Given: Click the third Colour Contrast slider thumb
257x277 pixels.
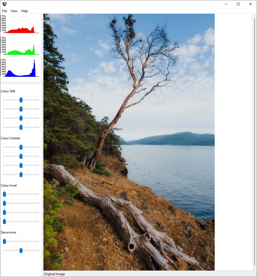Looking at the screenshot, I should point(21,165).
